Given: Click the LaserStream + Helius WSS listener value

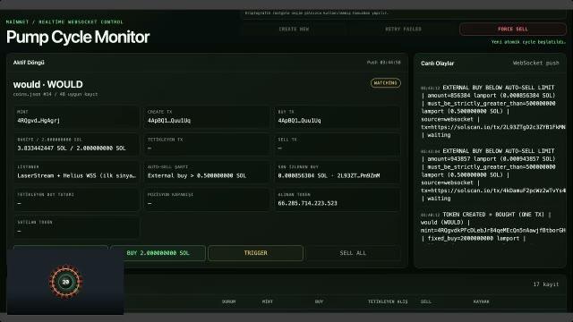Looking at the screenshot, I should pyautogui.click(x=76, y=175).
